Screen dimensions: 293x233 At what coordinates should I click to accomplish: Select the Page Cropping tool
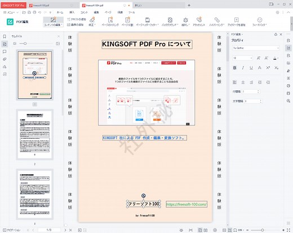[x=110, y=21]
